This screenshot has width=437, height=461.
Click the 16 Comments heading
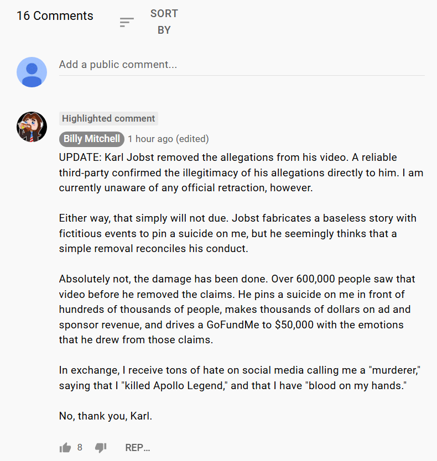[x=55, y=15]
